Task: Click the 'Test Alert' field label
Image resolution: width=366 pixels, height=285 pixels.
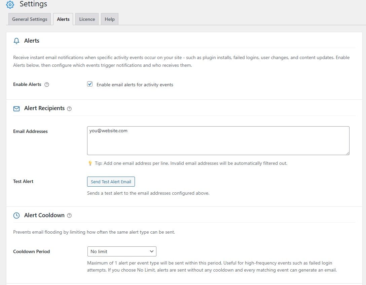Action: [x=23, y=181]
